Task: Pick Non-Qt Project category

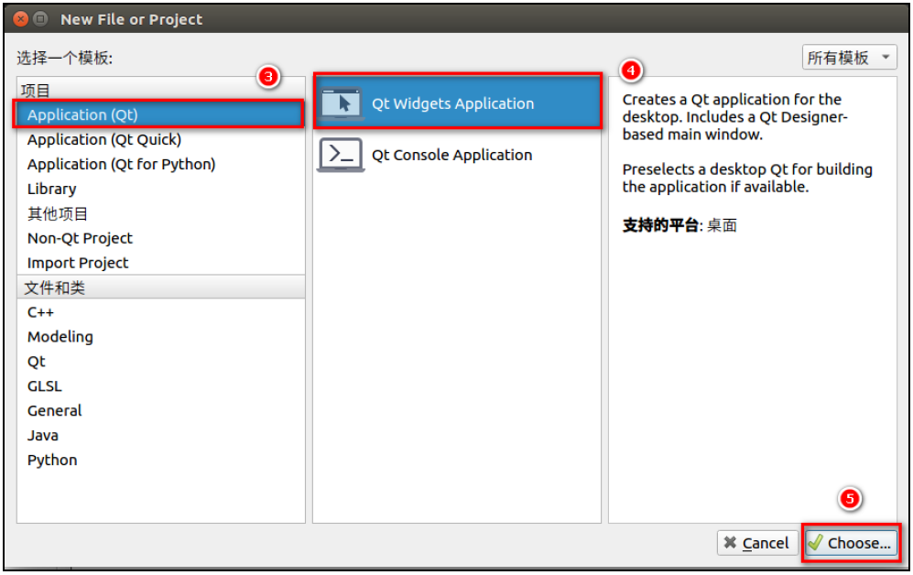Action: click(x=161, y=238)
